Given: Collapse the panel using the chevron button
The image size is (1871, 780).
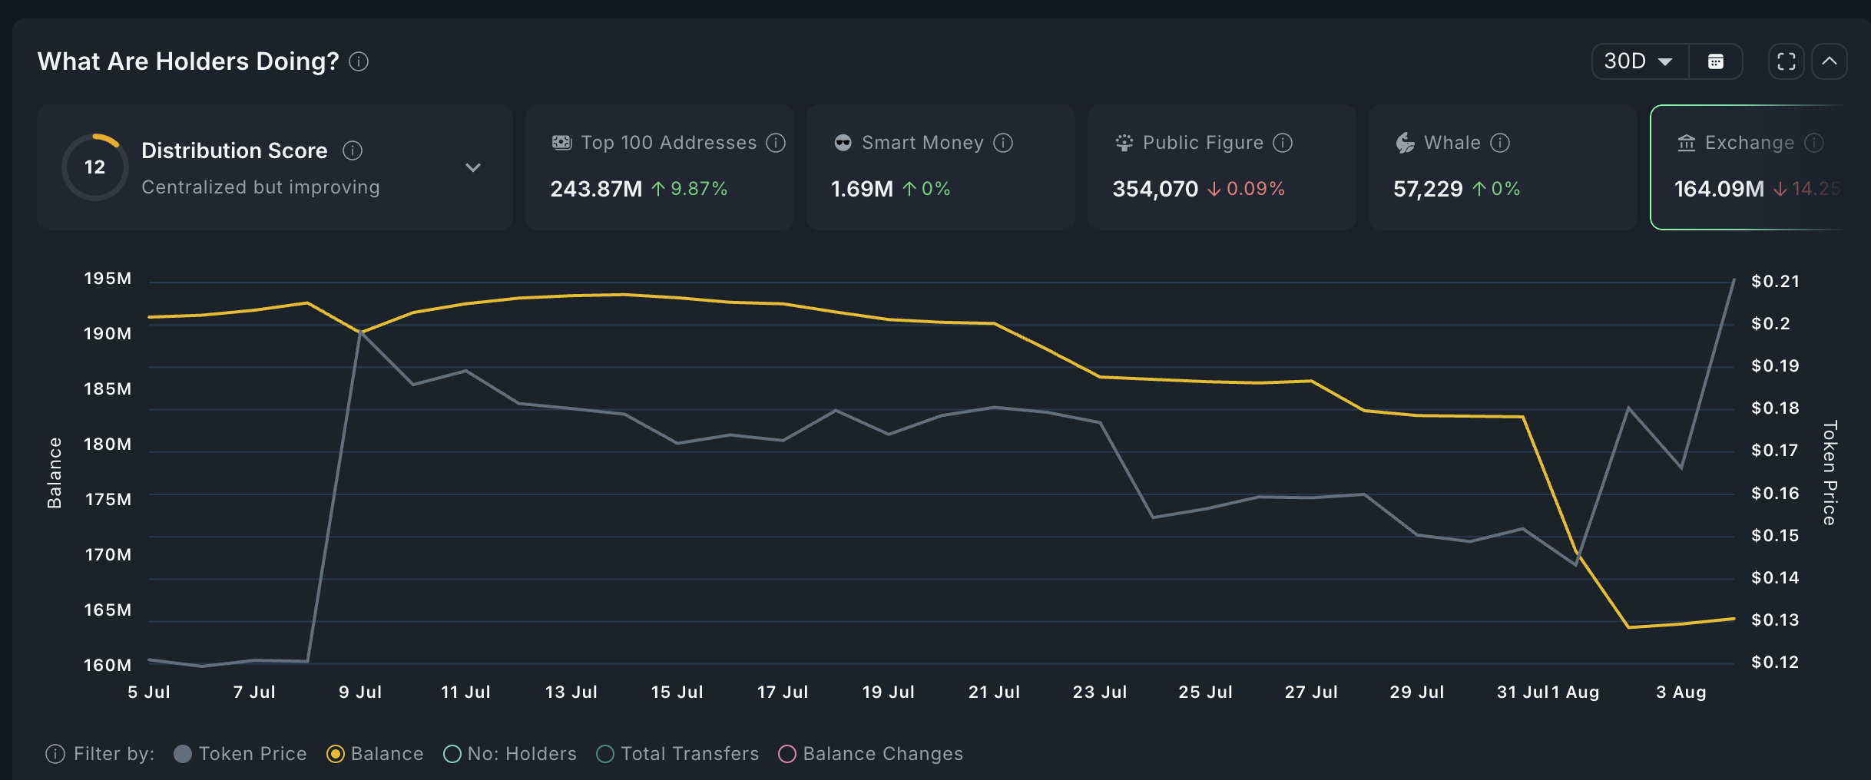Looking at the screenshot, I should 1831,61.
